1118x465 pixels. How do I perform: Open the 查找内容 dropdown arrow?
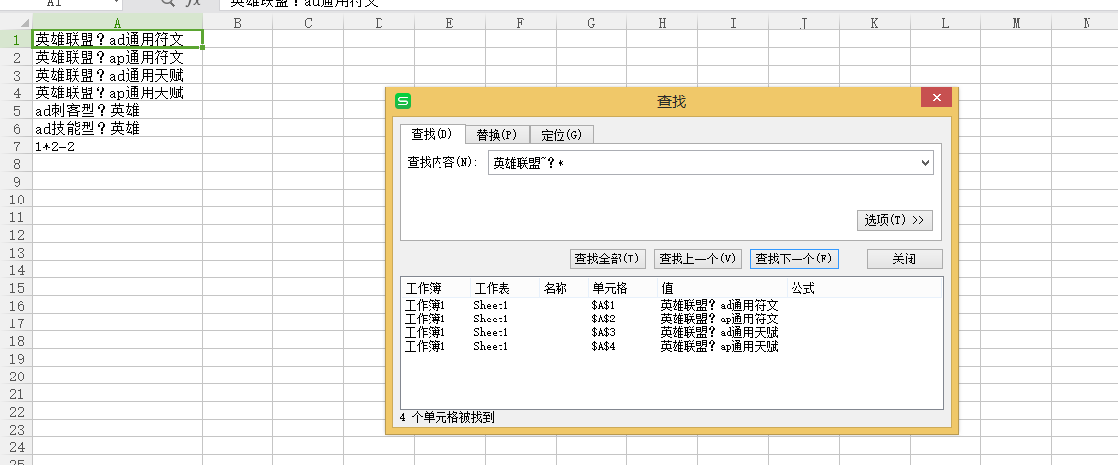pyautogui.click(x=925, y=163)
